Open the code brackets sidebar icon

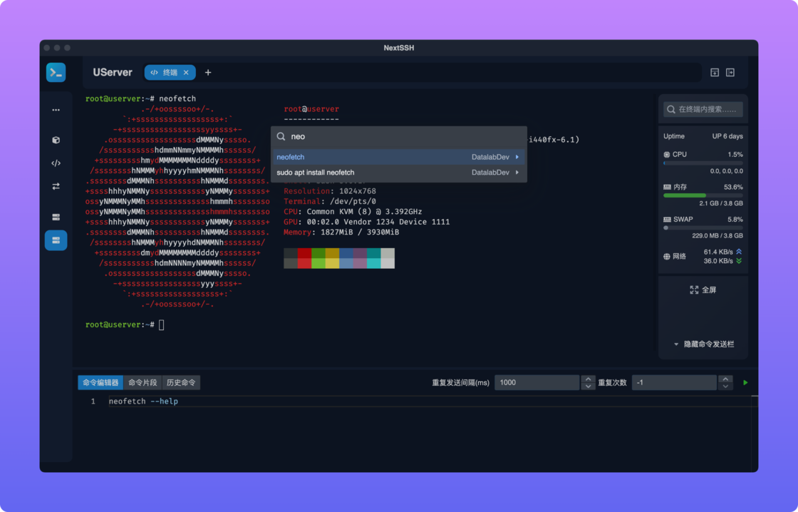pos(56,163)
